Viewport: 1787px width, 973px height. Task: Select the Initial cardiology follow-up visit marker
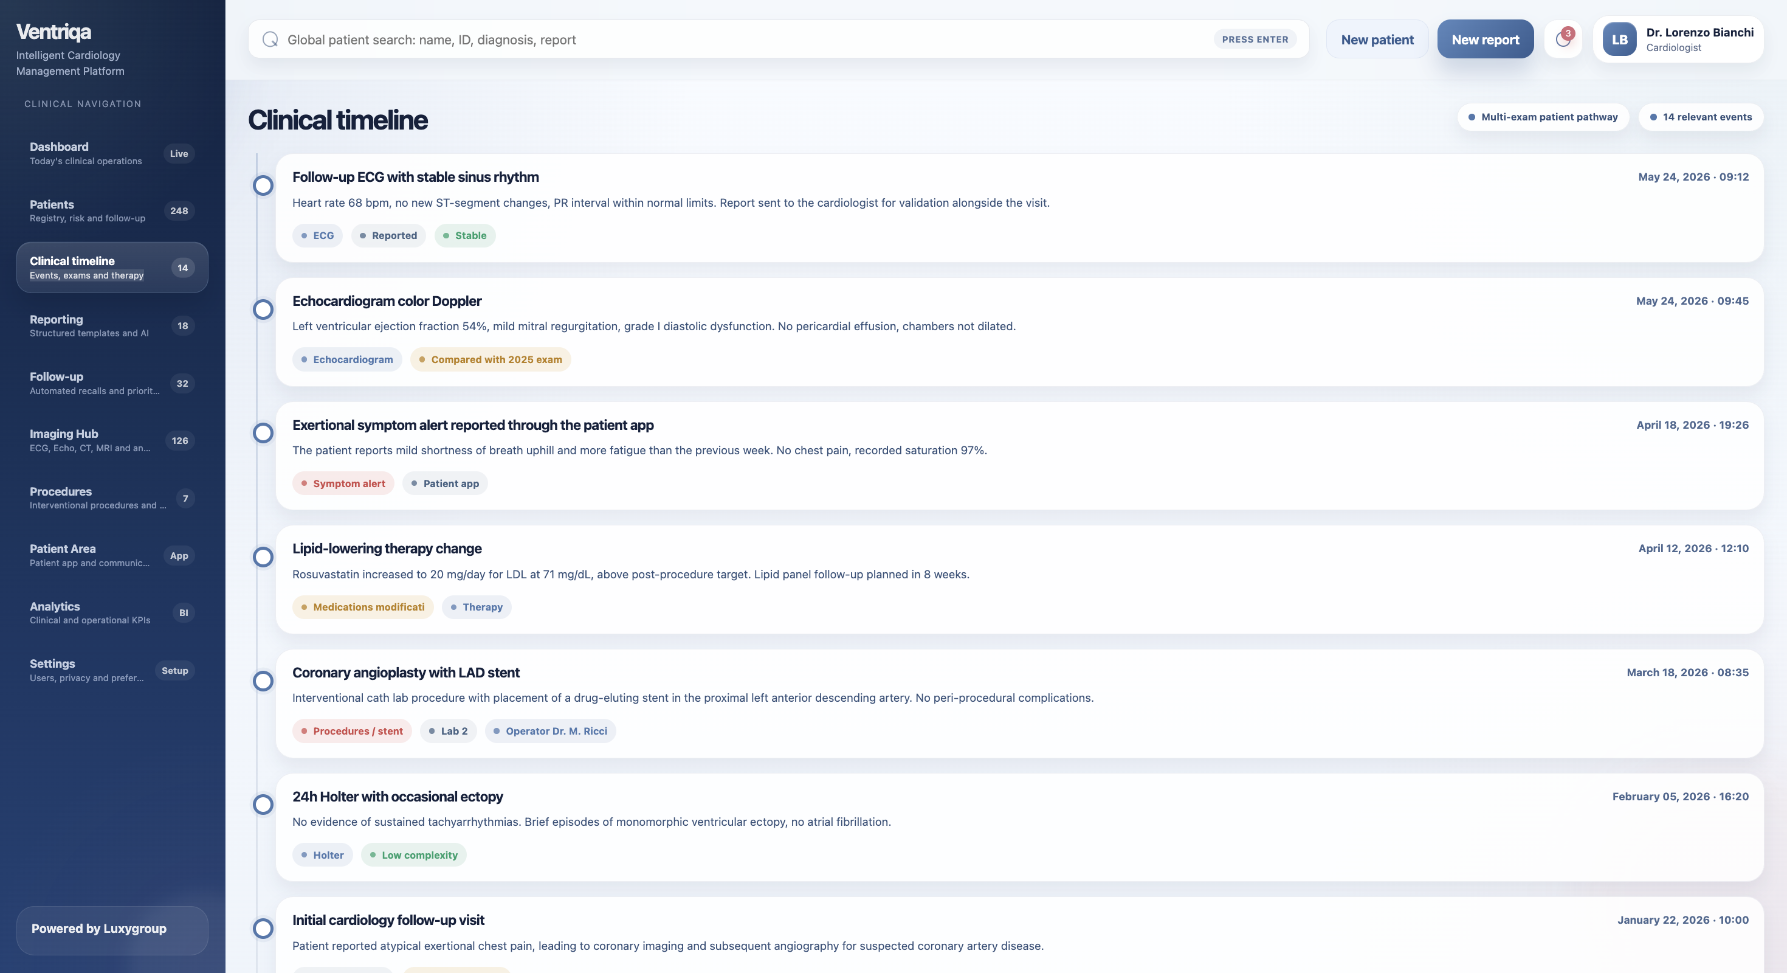tap(263, 929)
